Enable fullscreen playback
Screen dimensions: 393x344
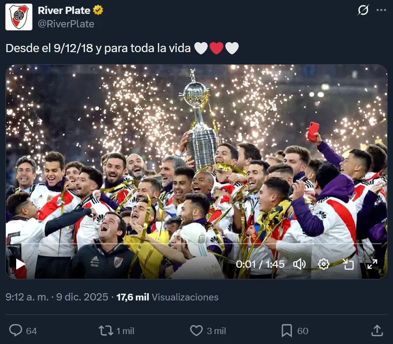(x=372, y=265)
